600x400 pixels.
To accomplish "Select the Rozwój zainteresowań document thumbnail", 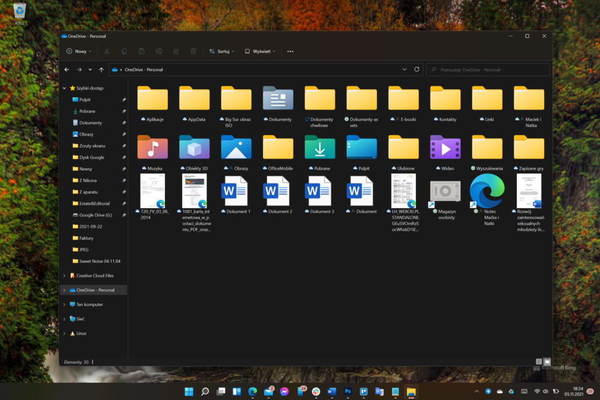I will click(529, 191).
